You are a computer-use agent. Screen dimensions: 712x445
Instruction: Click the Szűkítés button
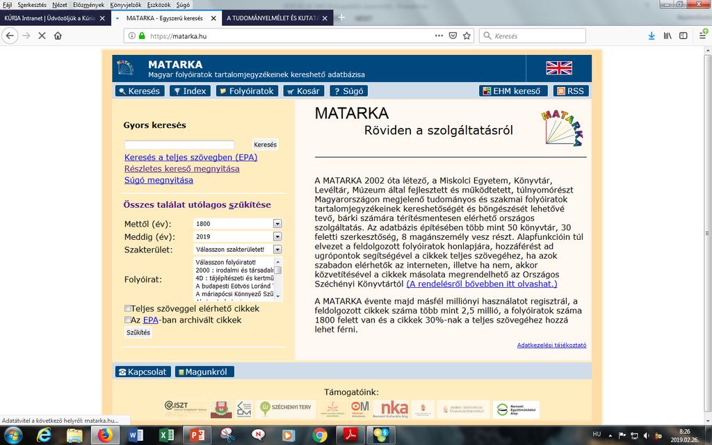point(138,332)
